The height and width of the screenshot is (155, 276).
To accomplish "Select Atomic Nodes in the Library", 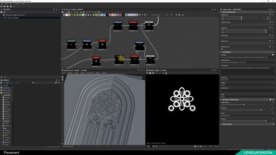I will [6, 90].
